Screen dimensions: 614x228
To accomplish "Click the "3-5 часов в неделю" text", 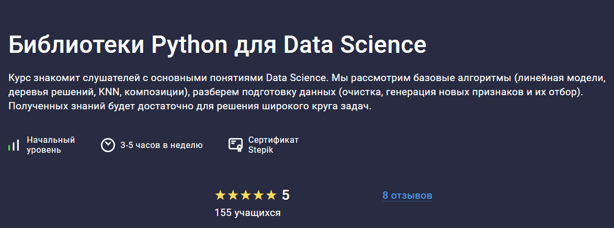I will tap(161, 145).
